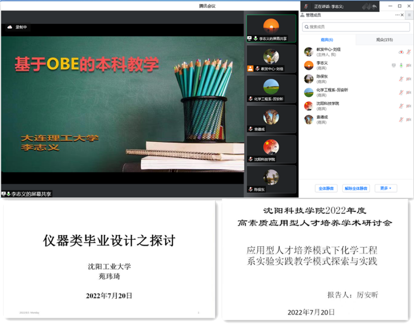Toggle the microphone for 教发中心-刘佳 in the member list
This screenshot has height=324, width=414.
[x=409, y=52]
